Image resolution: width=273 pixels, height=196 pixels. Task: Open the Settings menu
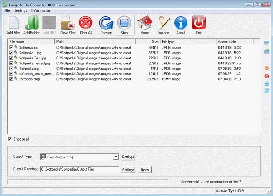click(20, 10)
